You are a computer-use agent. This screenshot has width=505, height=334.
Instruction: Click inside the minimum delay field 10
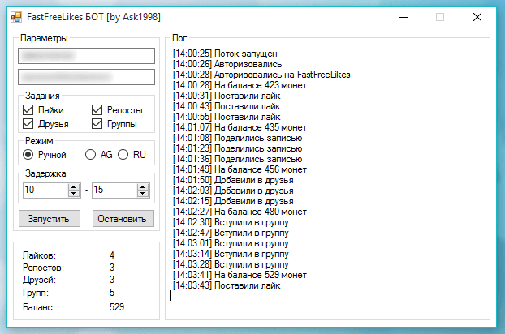pos(45,190)
